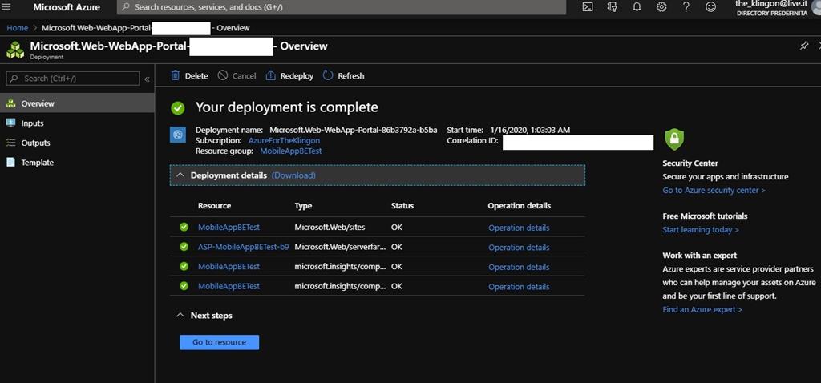Open portal Settings gear
The height and width of the screenshot is (383, 821).
coord(661,7)
